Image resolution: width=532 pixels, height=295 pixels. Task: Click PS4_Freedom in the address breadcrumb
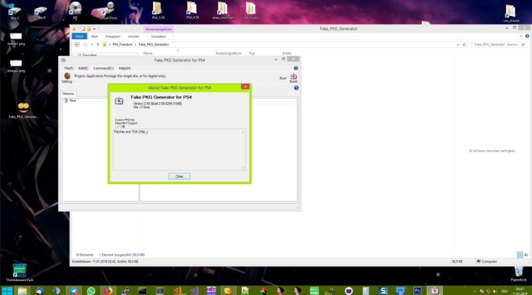click(122, 44)
